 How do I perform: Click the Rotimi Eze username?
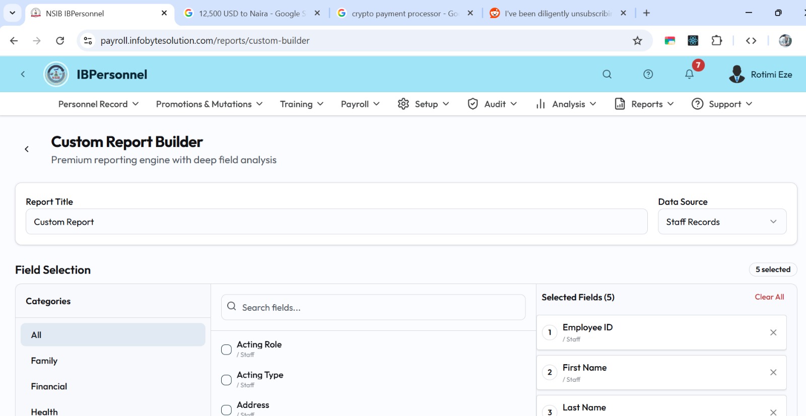[x=771, y=75]
